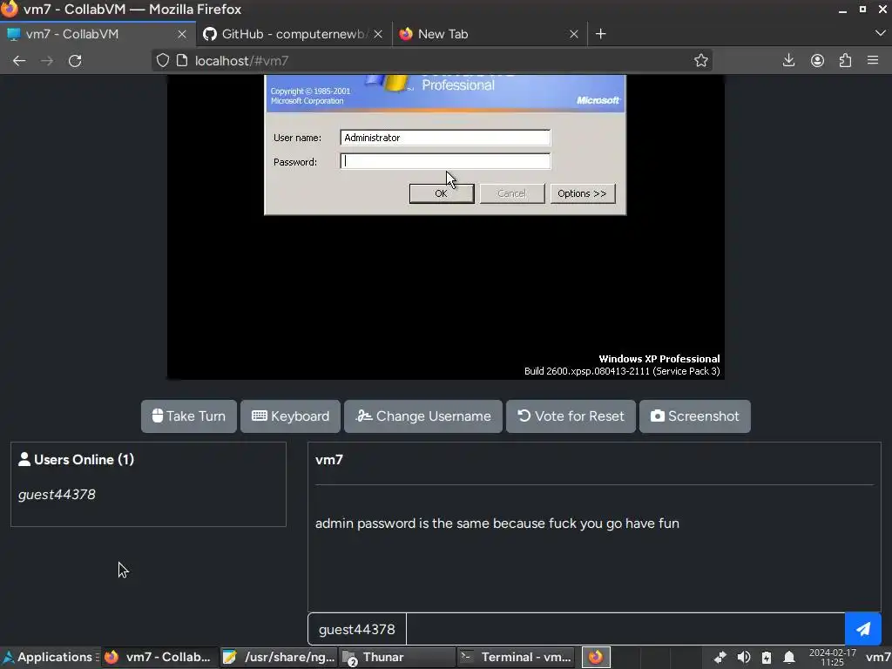Click the admin password chat message text

(x=497, y=524)
